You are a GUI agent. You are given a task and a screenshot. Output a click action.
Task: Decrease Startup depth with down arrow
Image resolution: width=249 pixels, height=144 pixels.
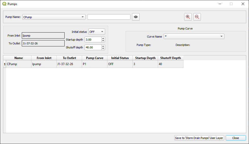point(103,41)
